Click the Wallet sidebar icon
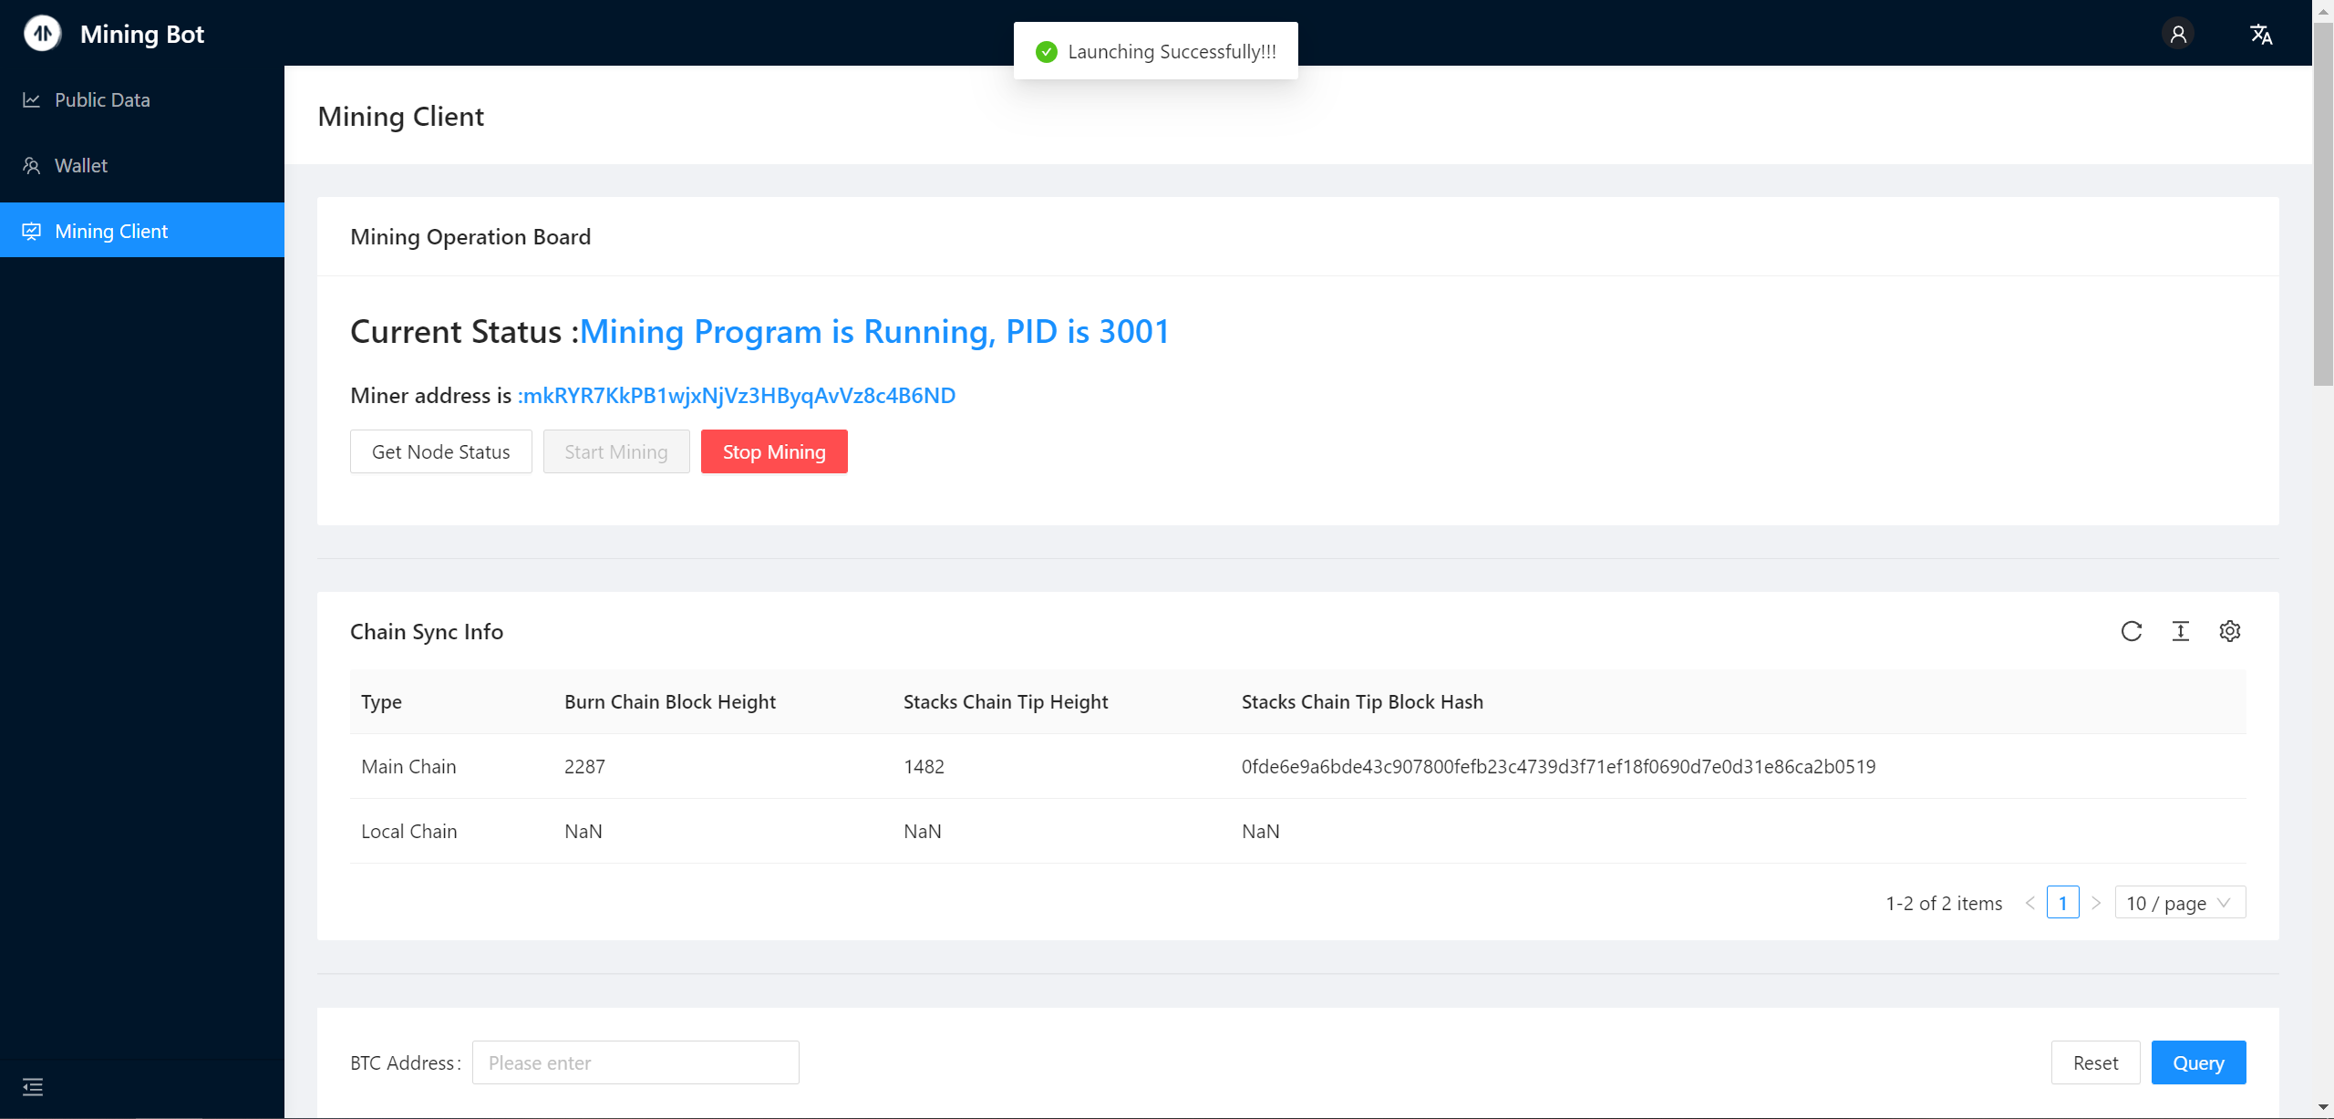The height and width of the screenshot is (1119, 2334). 32,166
